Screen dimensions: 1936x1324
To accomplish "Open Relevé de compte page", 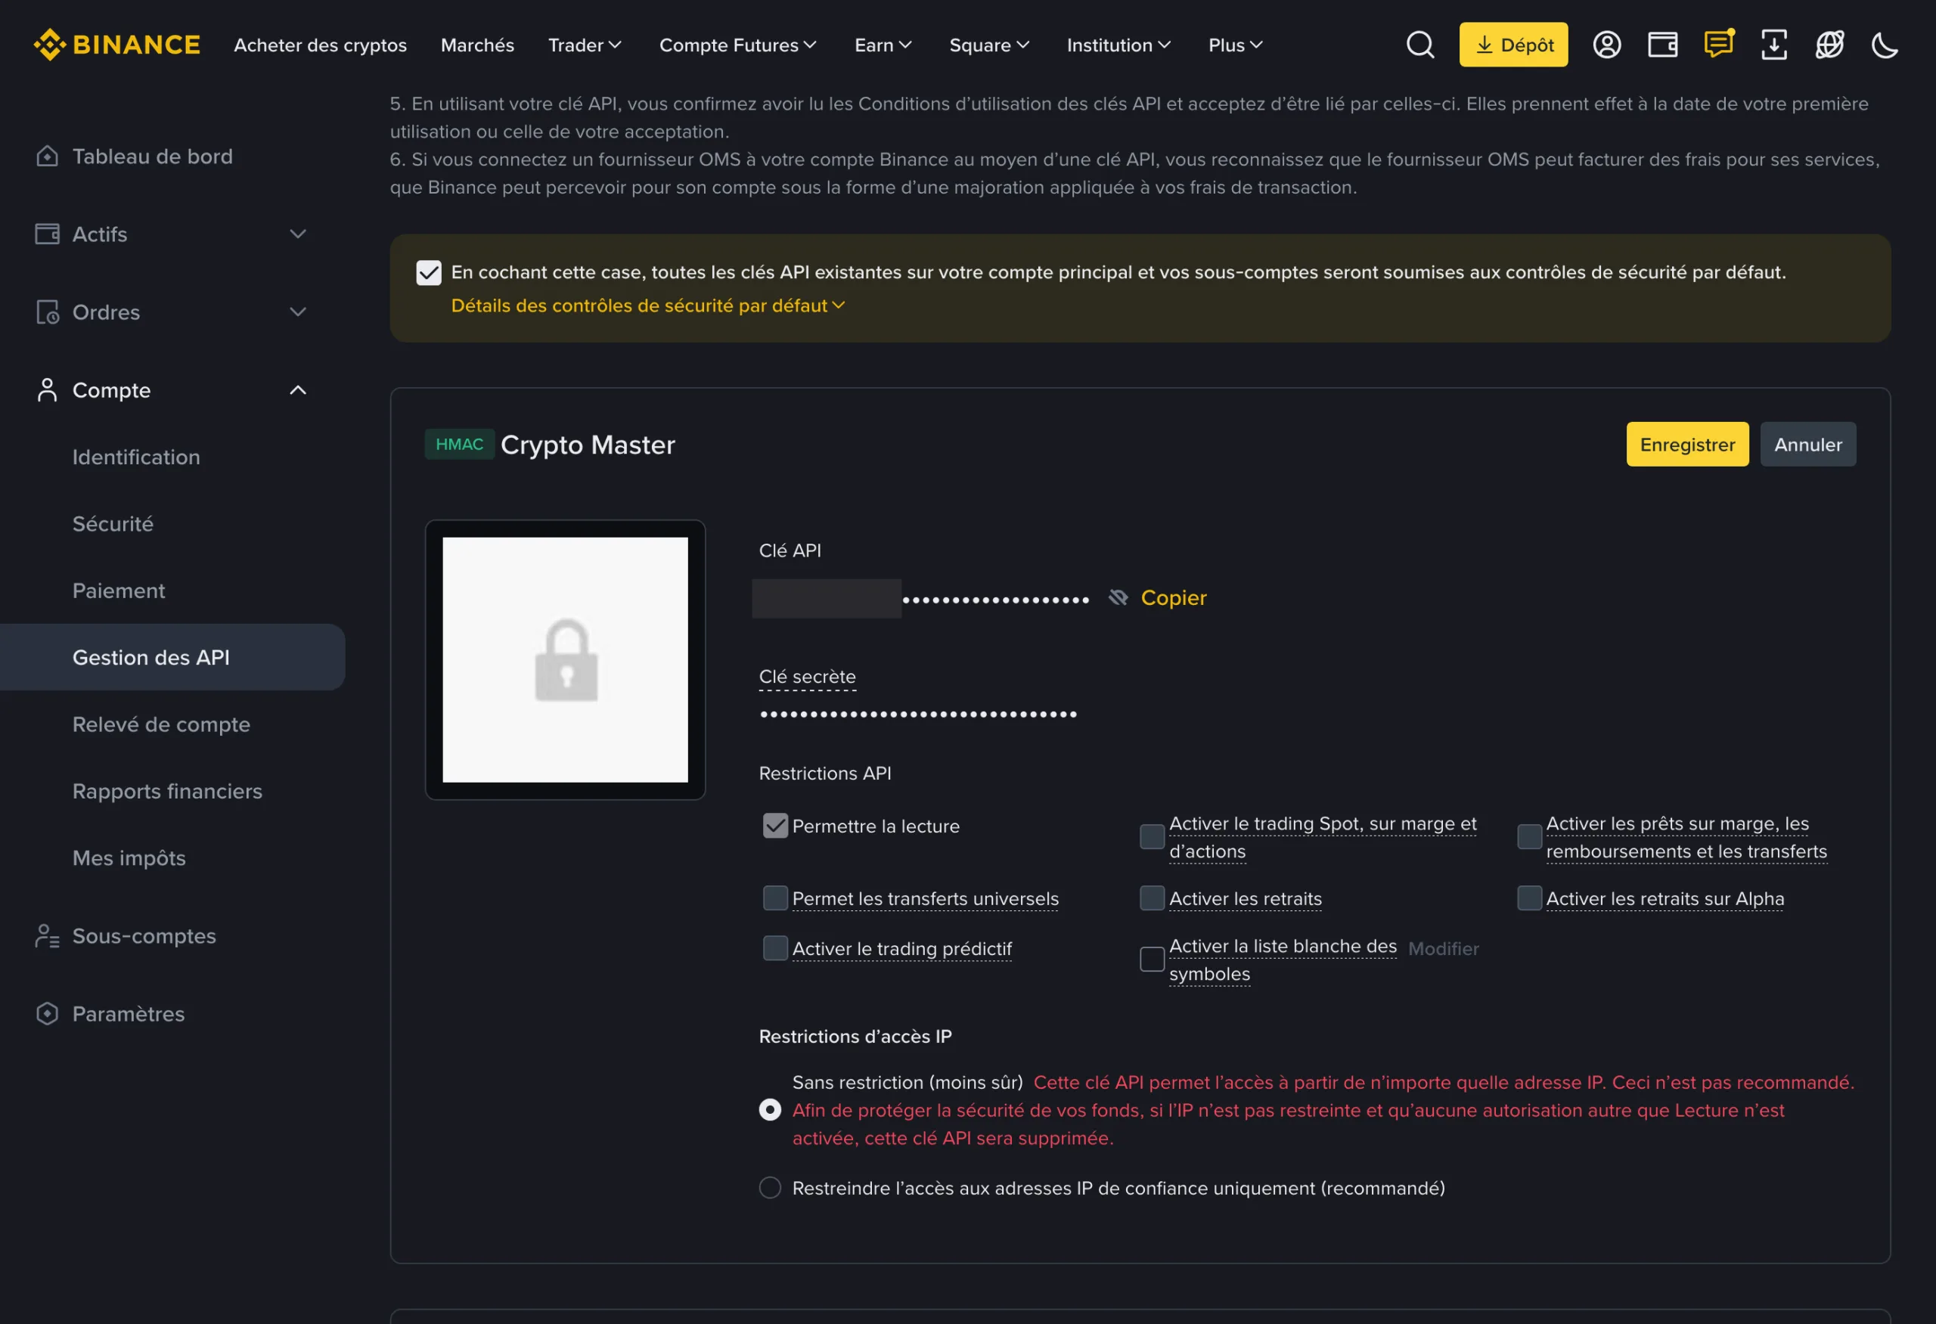I will click(x=162, y=724).
